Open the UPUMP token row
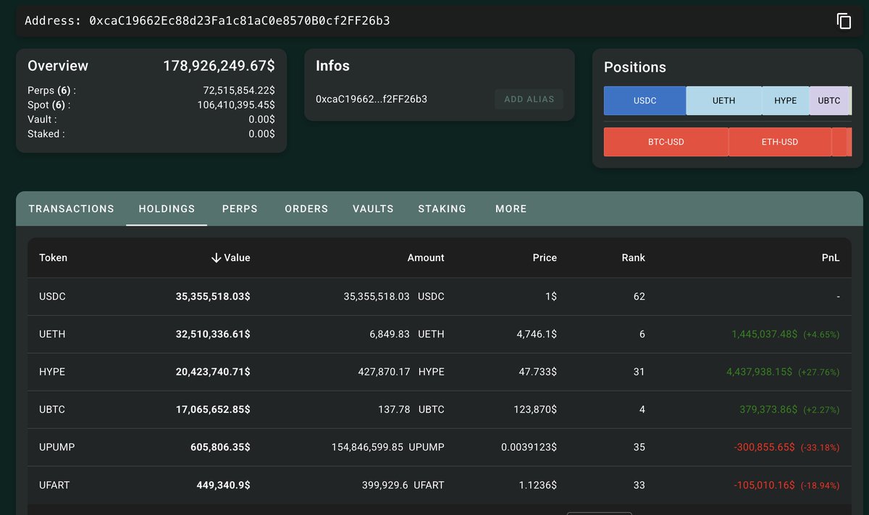Image resolution: width=869 pixels, height=515 pixels. tap(440, 447)
